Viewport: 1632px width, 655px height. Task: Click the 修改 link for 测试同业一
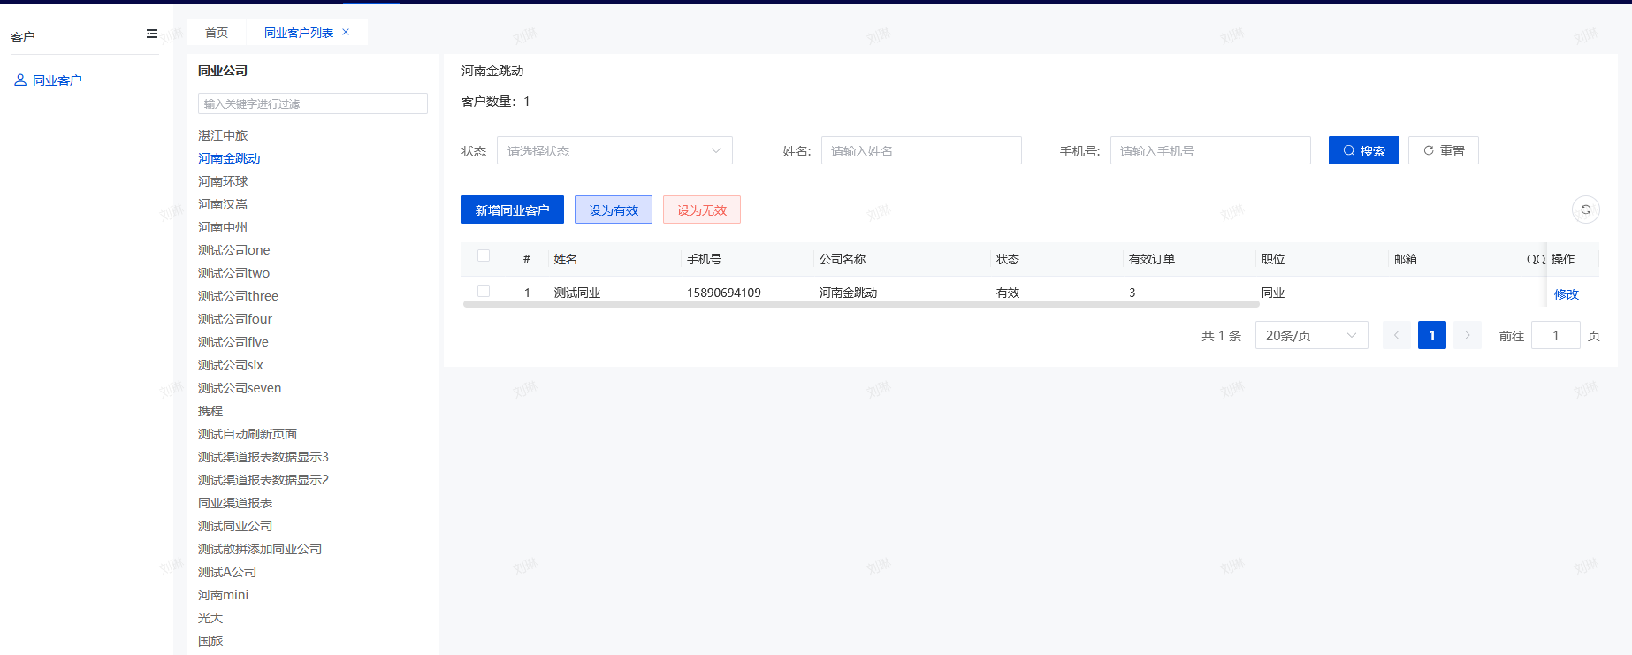click(x=1566, y=294)
